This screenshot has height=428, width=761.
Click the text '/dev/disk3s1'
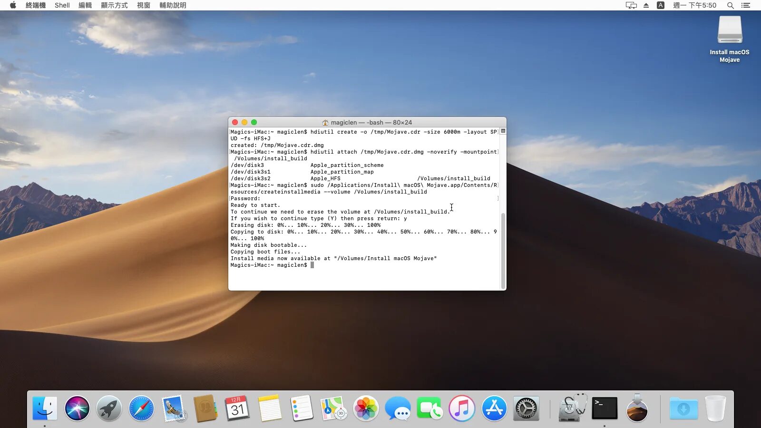pyautogui.click(x=251, y=172)
